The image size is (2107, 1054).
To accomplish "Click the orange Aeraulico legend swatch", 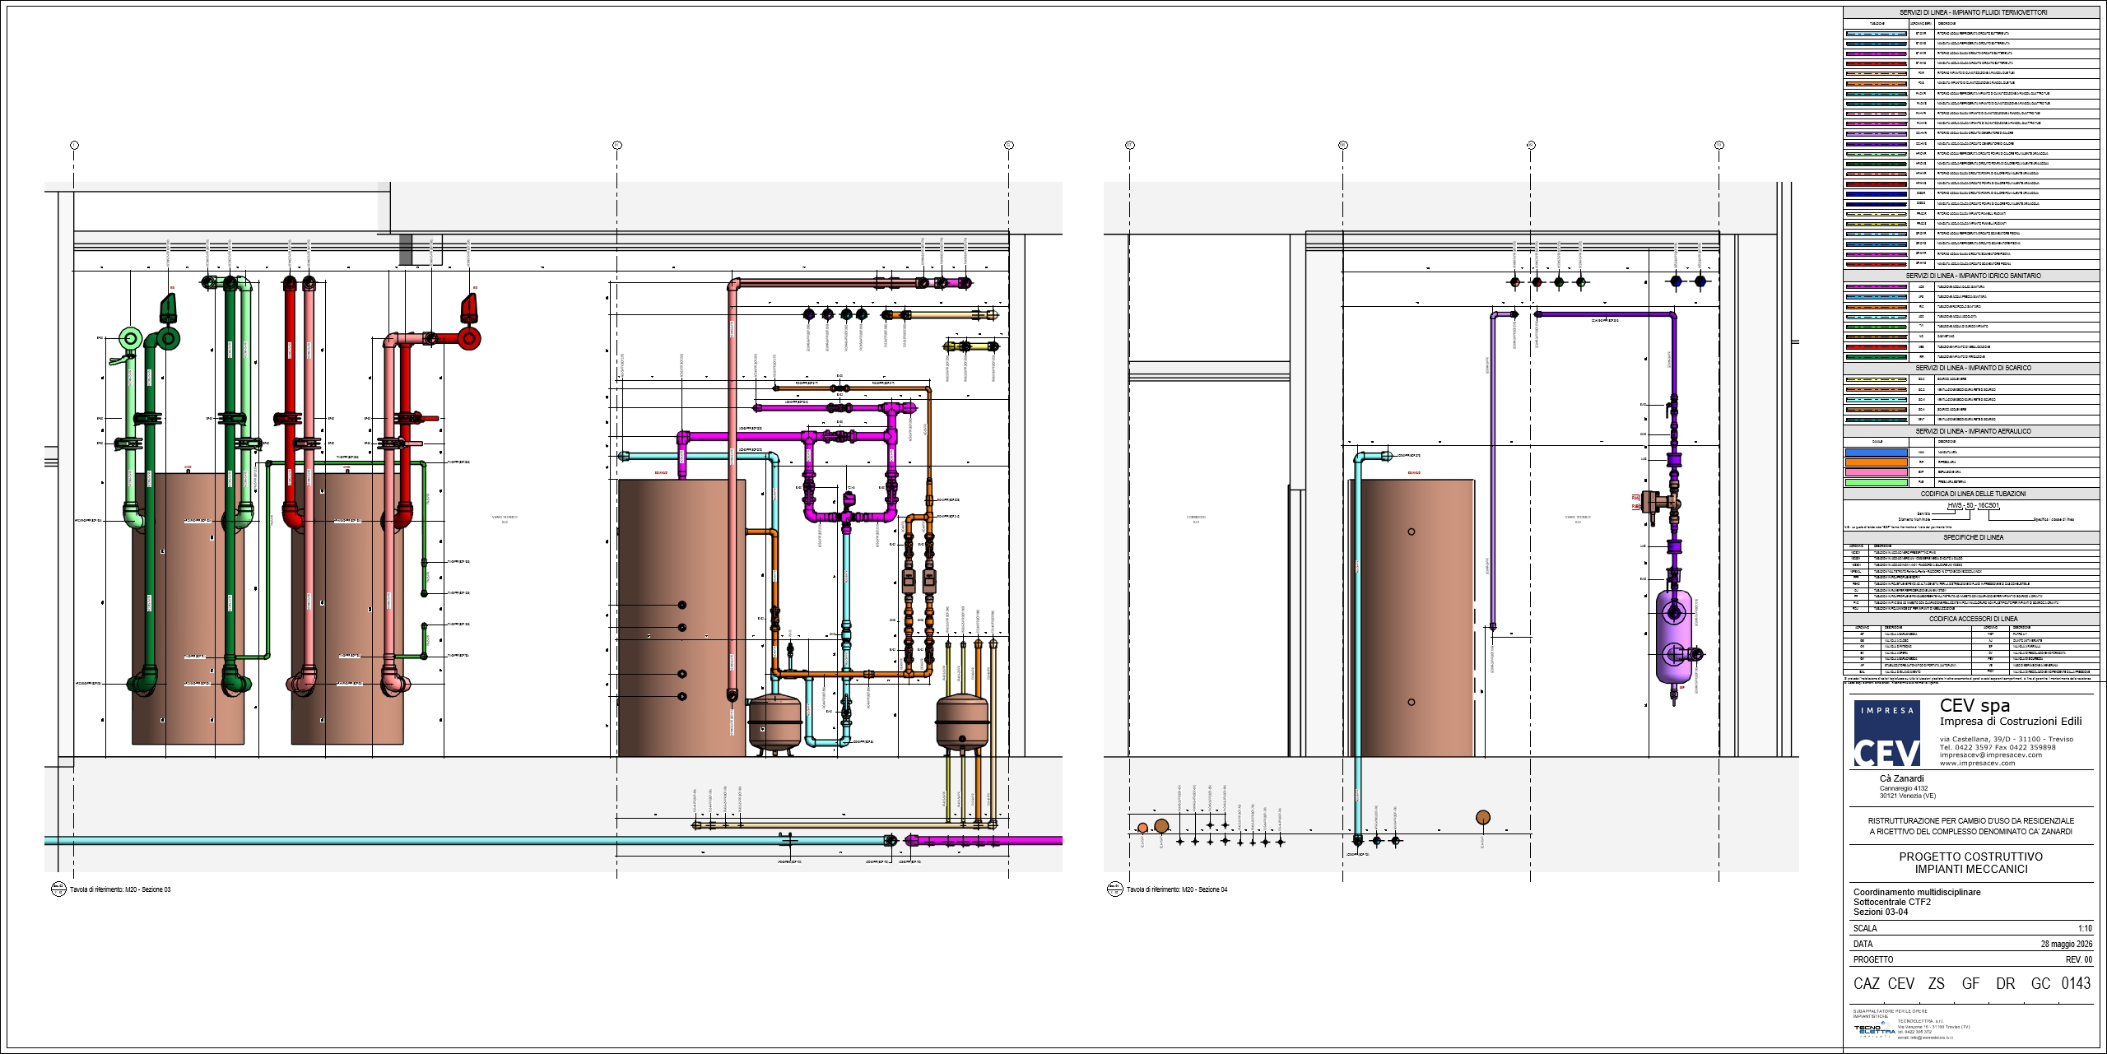I will pos(1876,462).
